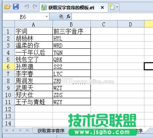The height and width of the screenshot is (138, 153).
Task: Undo the last action
Action: tap(26, 6)
